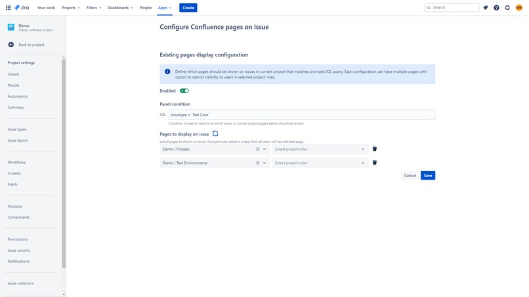Click the Project settings heading
This screenshot has height=297, width=529.
(x=21, y=63)
